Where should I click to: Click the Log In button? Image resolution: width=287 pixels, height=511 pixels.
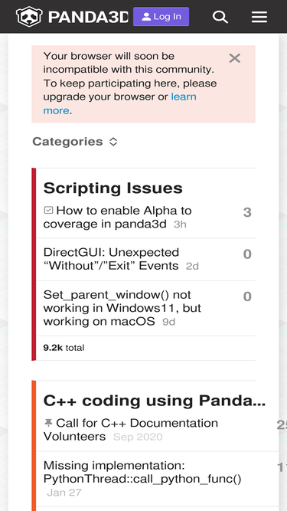(161, 17)
